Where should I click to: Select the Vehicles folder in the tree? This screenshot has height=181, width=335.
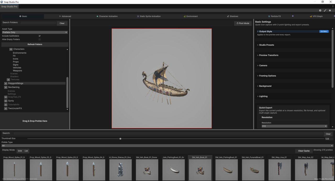pos(17,68)
